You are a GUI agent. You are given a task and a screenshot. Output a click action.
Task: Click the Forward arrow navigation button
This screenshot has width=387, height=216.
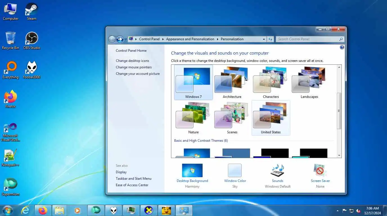coord(120,39)
